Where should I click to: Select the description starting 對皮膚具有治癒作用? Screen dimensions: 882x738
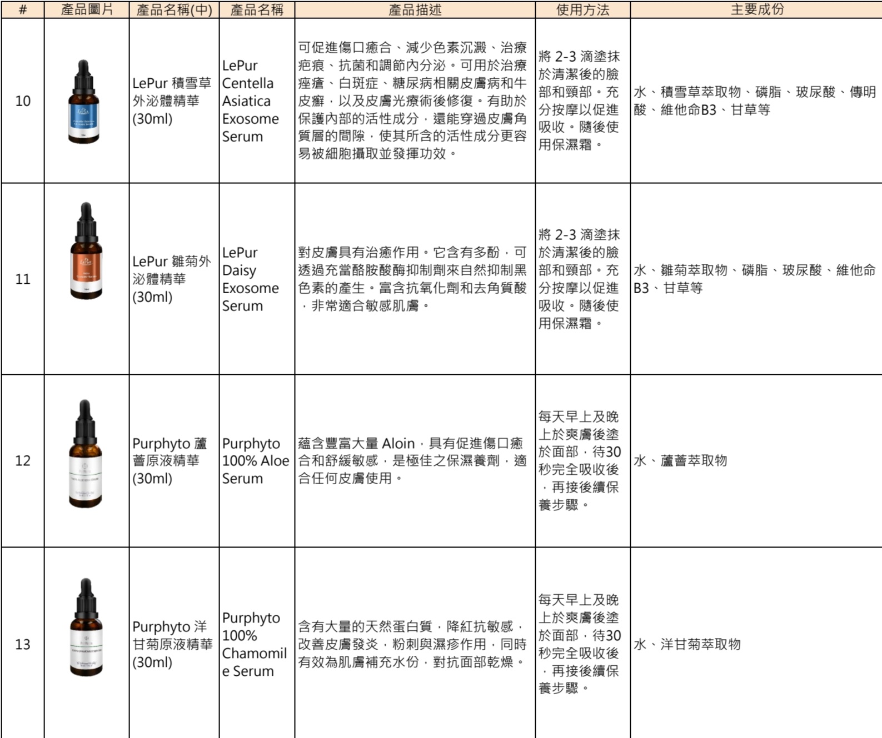point(415,279)
